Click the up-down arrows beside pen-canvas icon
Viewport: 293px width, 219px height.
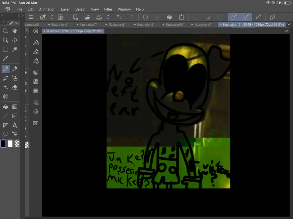[x=52, y=17]
